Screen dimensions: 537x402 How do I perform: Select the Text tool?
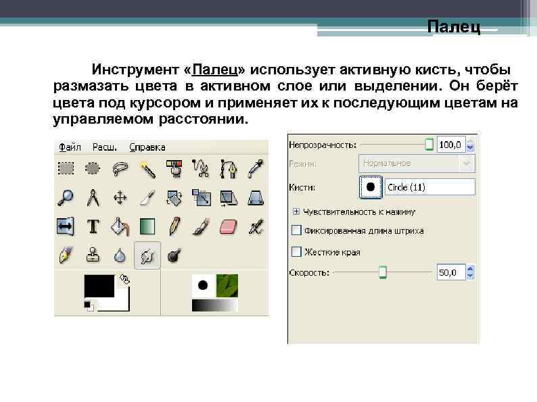[93, 226]
